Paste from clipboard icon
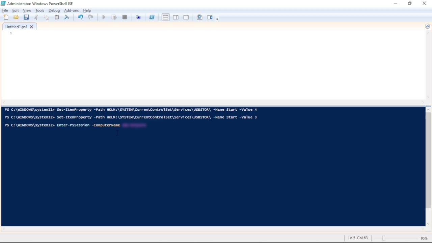 click(x=56, y=17)
